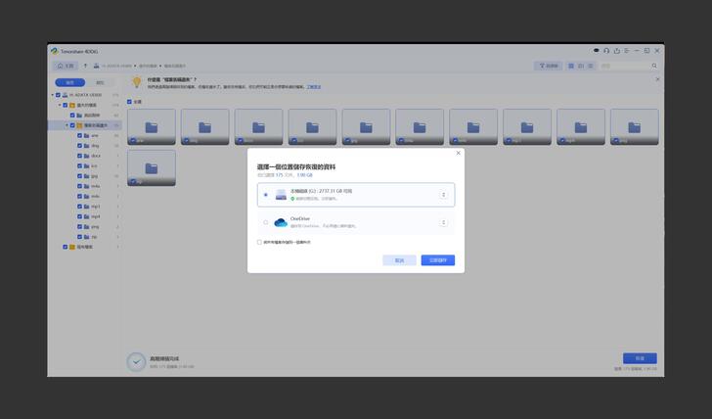Click the cancel button in dialog
The width and height of the screenshot is (712, 419).
pos(399,260)
